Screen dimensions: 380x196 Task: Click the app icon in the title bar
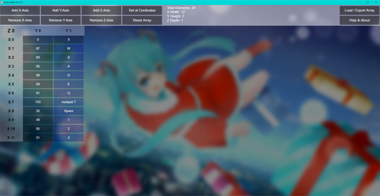click(2, 2)
